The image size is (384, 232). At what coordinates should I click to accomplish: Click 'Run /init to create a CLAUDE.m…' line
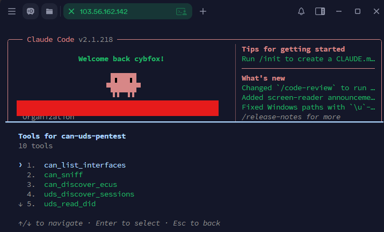pyautogui.click(x=308, y=59)
